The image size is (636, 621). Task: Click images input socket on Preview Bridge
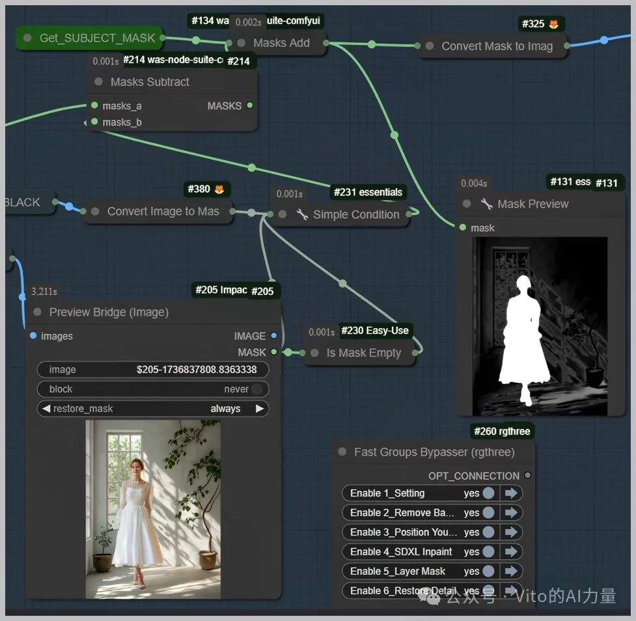(x=33, y=335)
